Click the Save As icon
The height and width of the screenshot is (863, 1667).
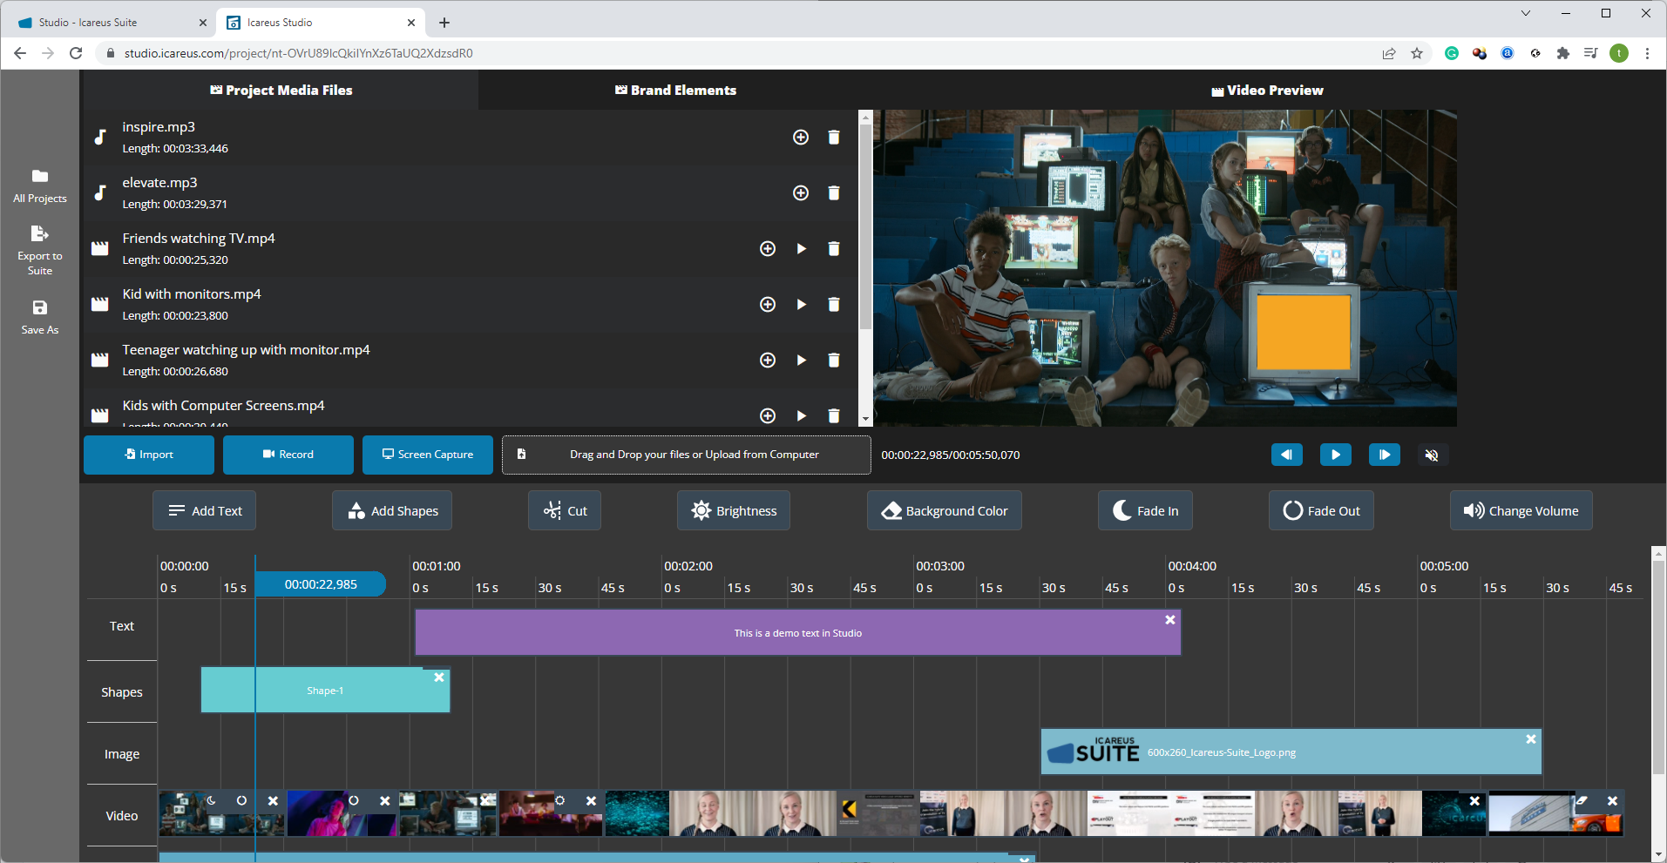pyautogui.click(x=40, y=308)
